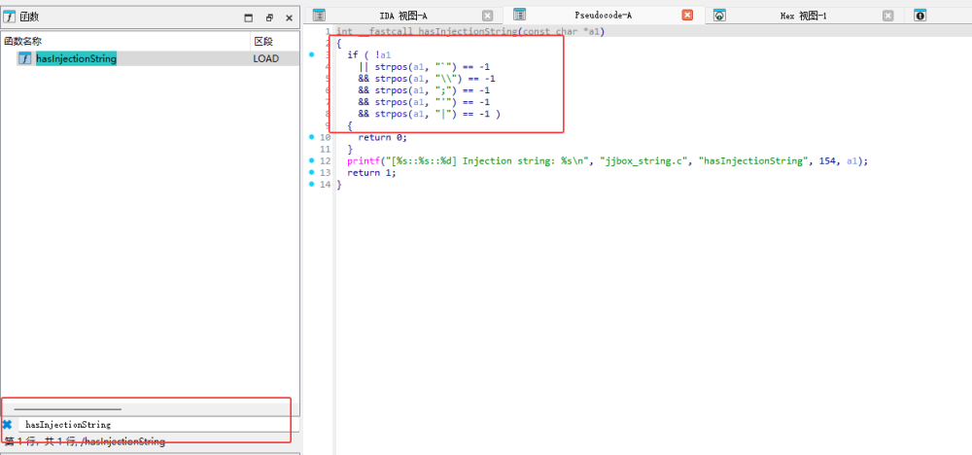Select hasInjectionString in the functions list
972x455 pixels.
pyautogui.click(x=76, y=59)
